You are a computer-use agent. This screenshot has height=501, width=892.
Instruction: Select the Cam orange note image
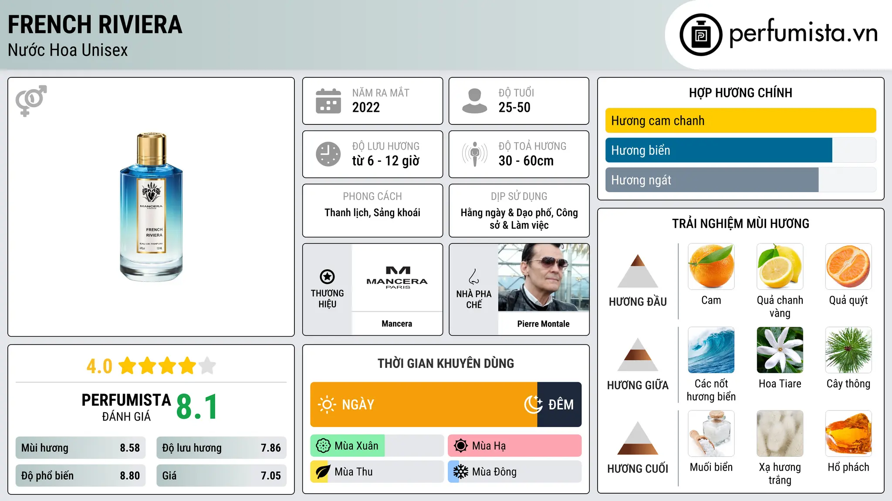coord(711,267)
